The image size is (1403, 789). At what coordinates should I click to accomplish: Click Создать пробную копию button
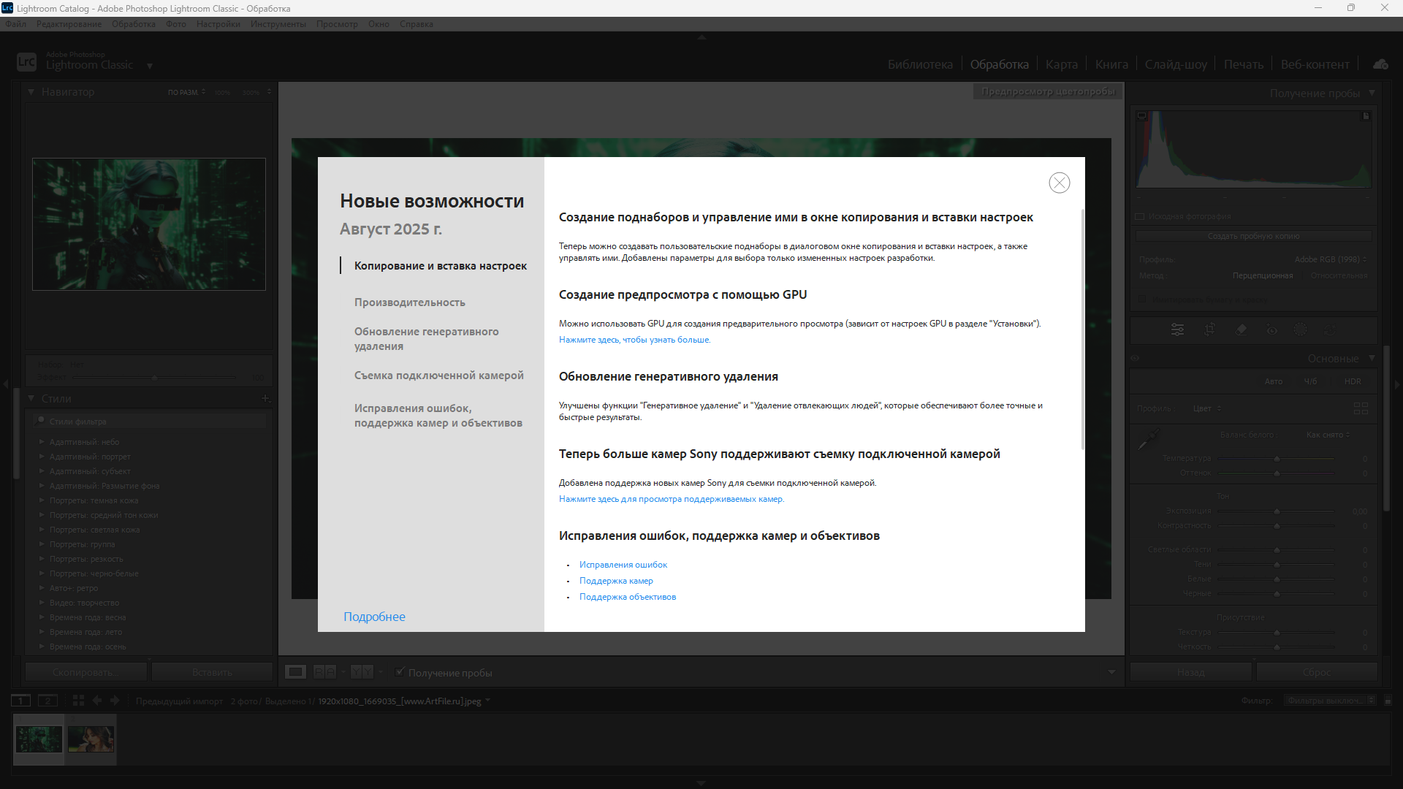[1253, 236]
